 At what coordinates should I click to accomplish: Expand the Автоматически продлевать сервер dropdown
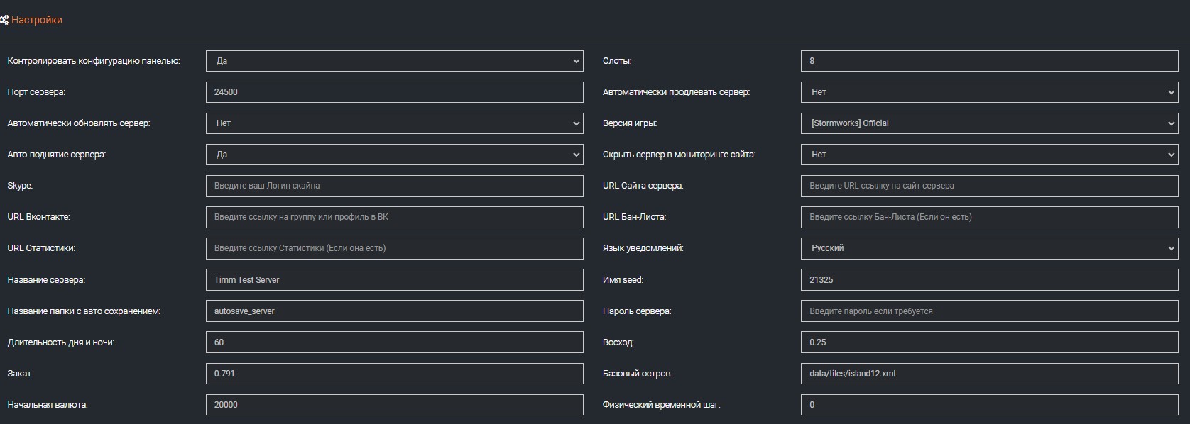pyautogui.click(x=989, y=92)
